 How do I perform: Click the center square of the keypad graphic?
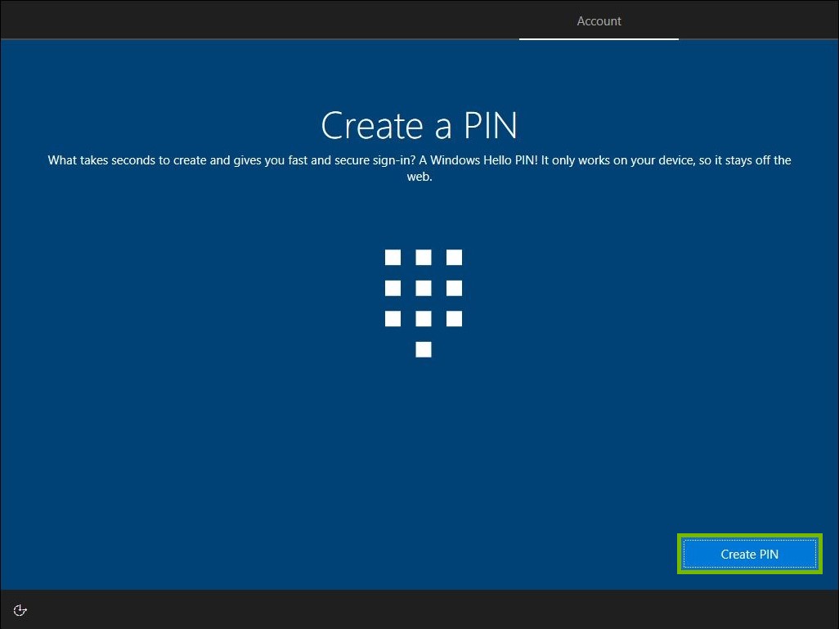click(423, 288)
